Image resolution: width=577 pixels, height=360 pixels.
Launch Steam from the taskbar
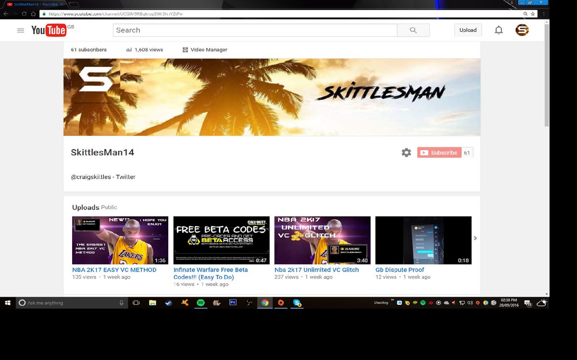[168, 303]
